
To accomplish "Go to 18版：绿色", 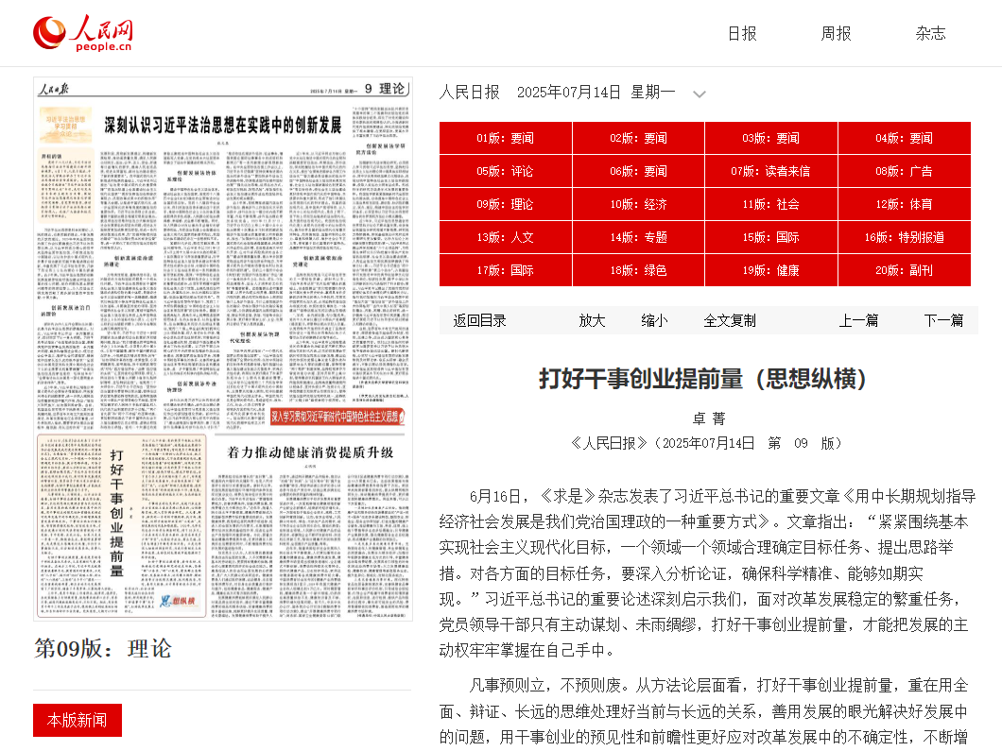I will (x=638, y=271).
